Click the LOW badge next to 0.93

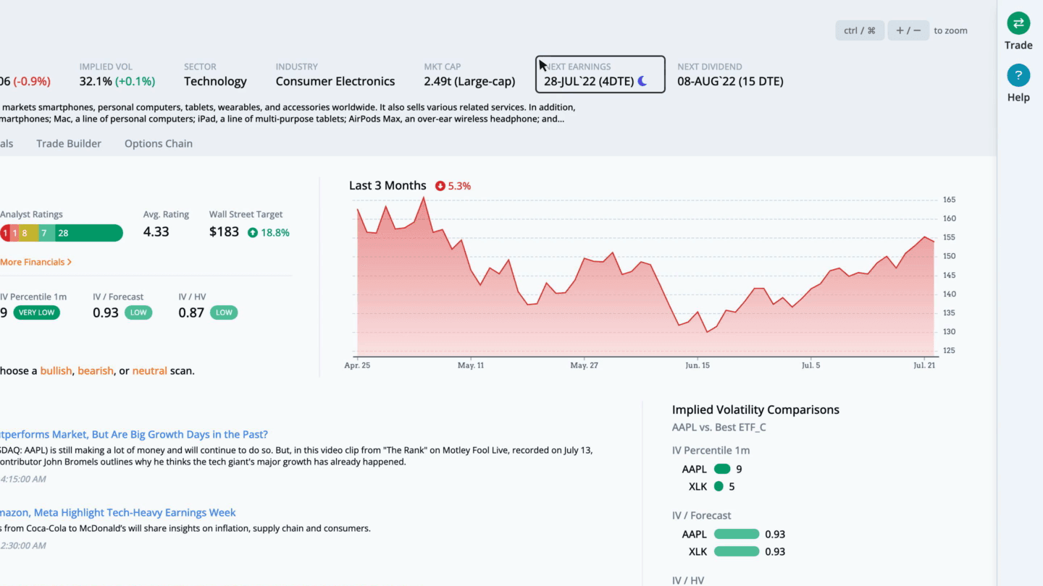tap(138, 313)
